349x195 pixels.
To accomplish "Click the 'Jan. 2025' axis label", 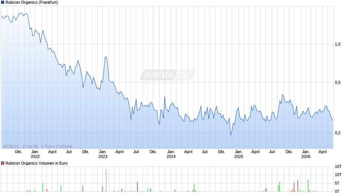I will [x=239, y=154].
